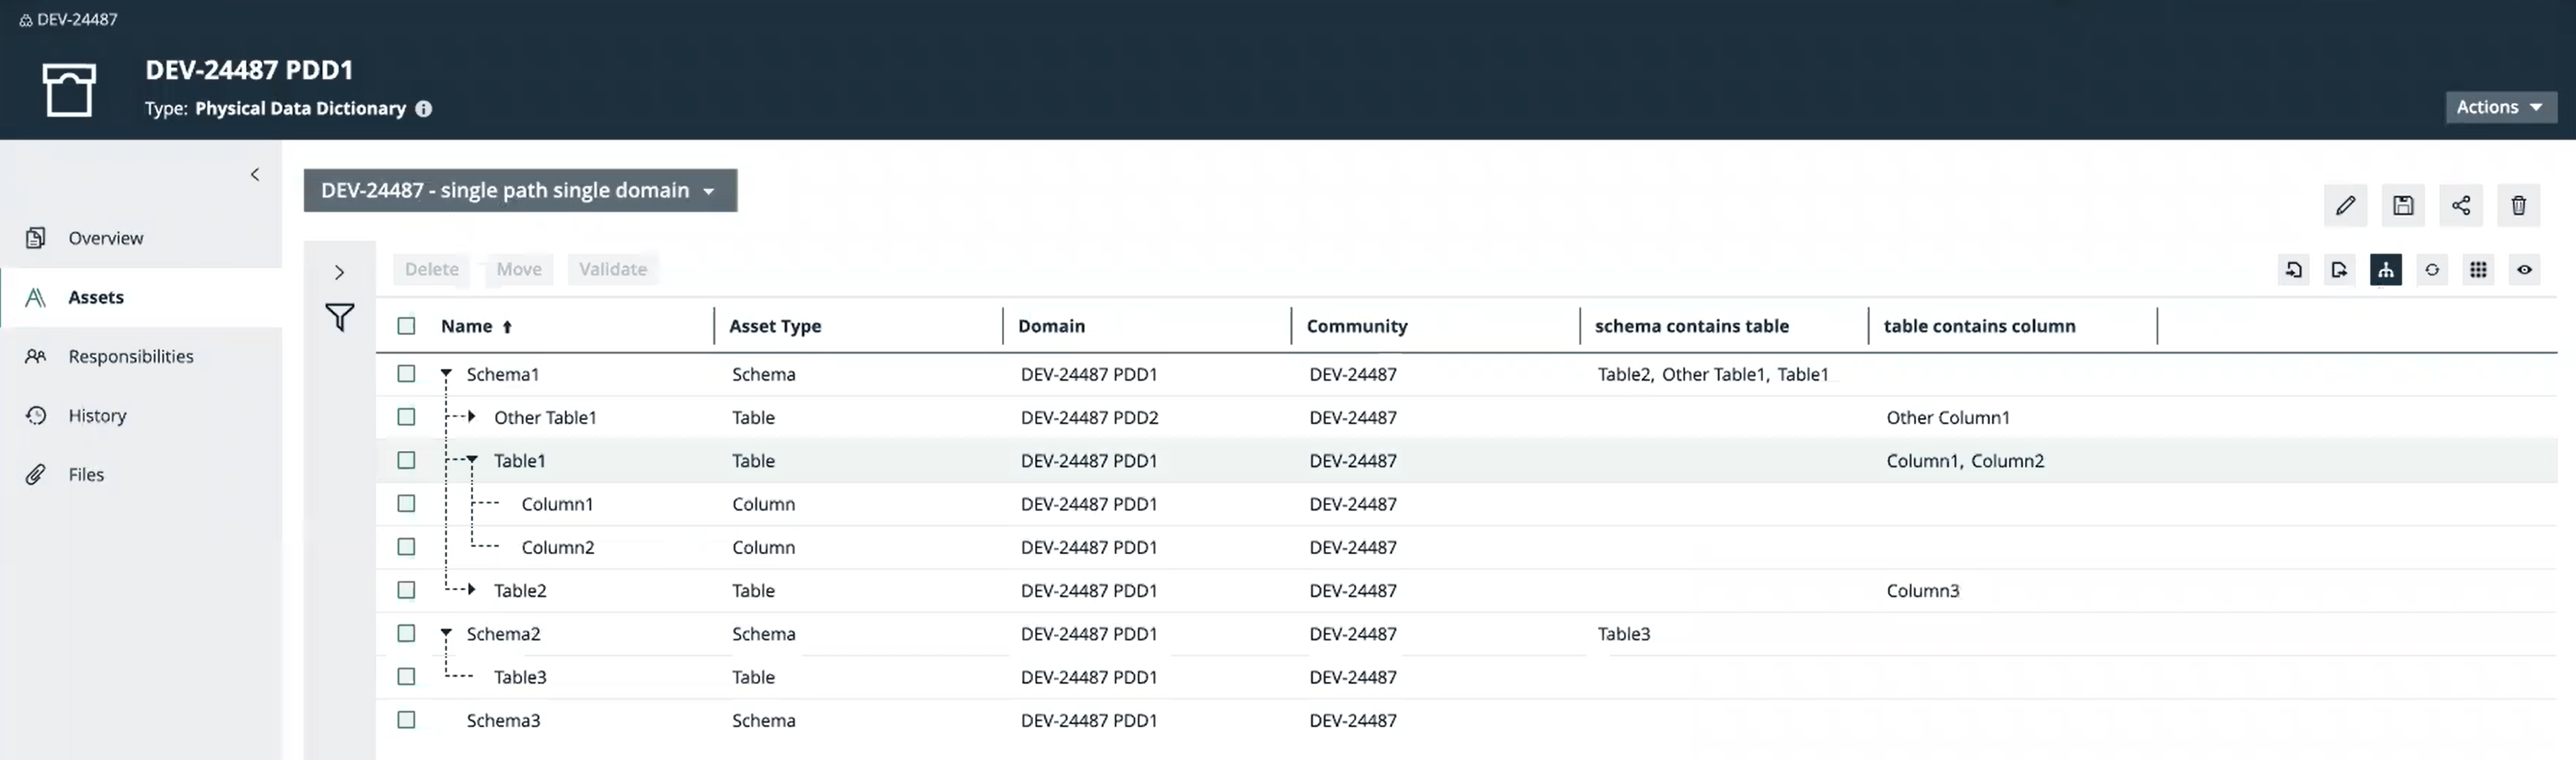Viewport: 2576px width, 760px height.
Task: Click the save view floppy icon
Action: click(x=2402, y=206)
